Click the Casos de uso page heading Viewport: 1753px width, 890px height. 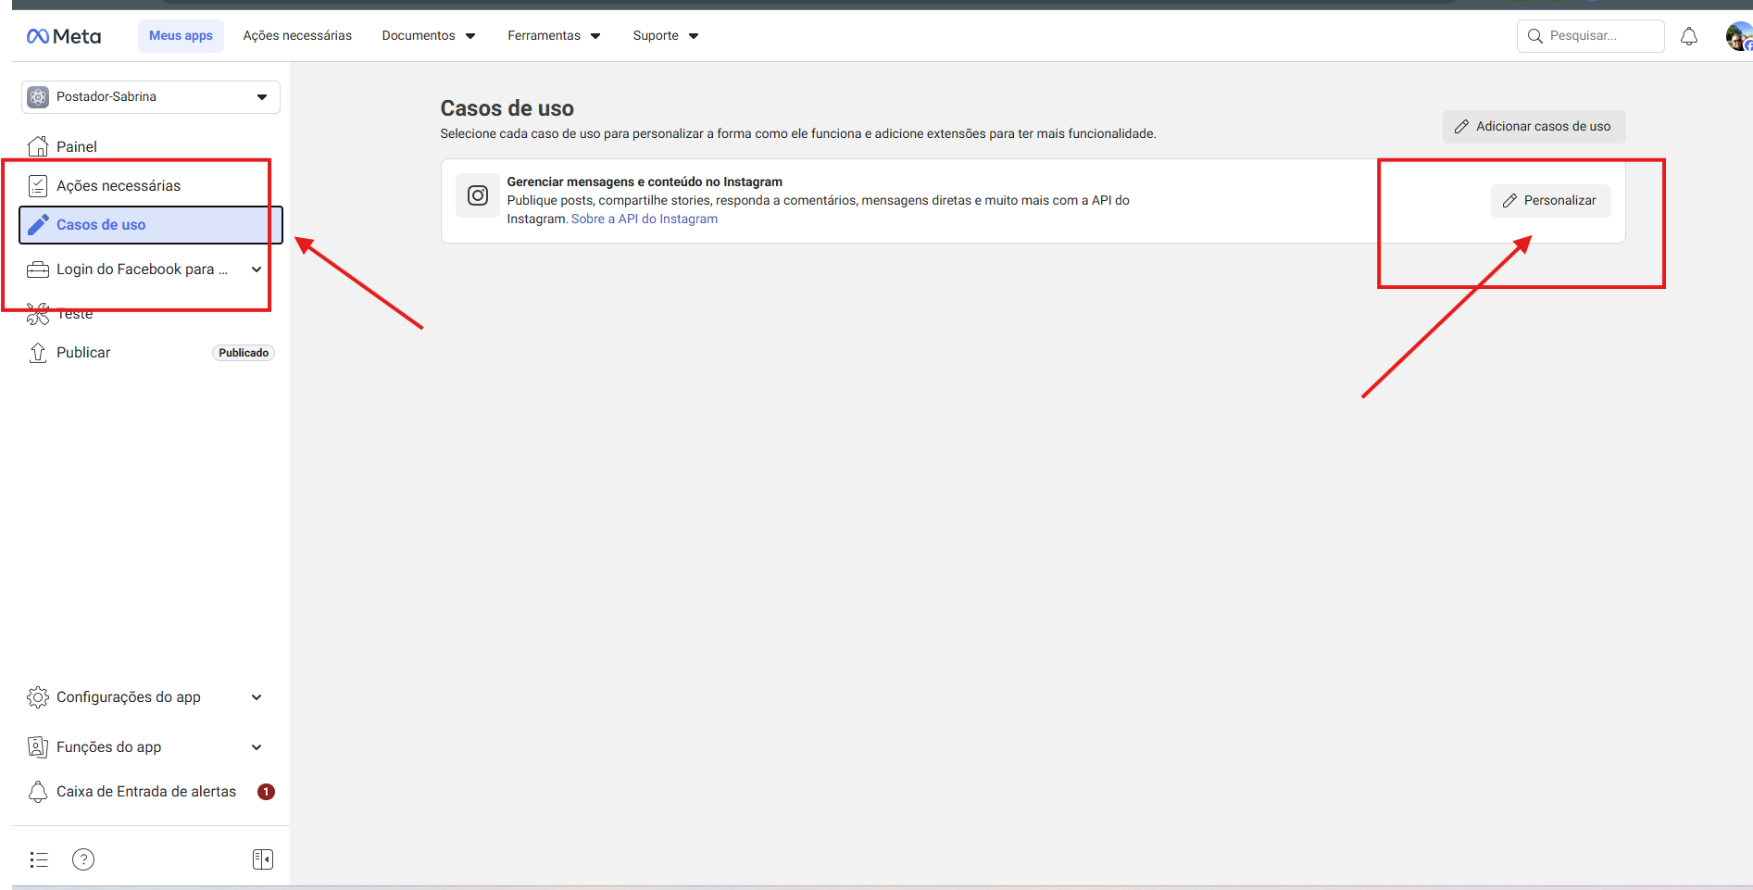coord(507,108)
